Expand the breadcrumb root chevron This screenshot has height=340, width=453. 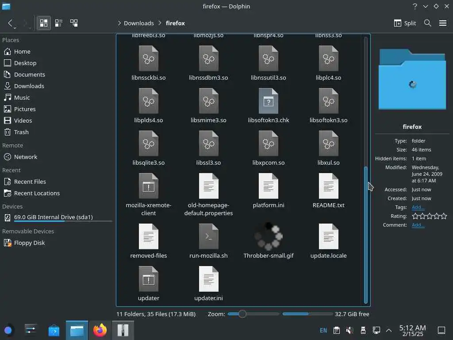pyautogui.click(x=119, y=23)
